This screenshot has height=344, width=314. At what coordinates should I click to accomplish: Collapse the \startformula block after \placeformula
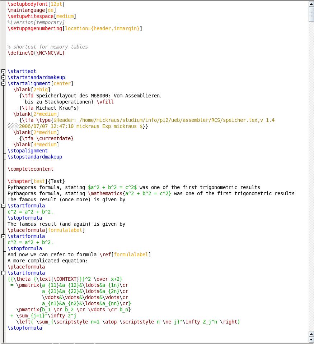(x=3, y=236)
